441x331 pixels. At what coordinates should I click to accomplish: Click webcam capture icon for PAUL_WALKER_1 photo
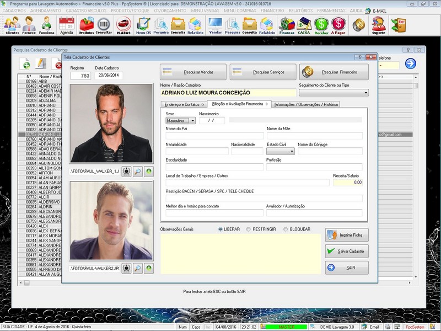click(x=126, y=171)
